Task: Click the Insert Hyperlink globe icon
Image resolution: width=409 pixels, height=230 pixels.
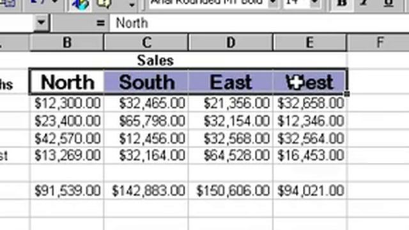Action: (x=80, y=4)
